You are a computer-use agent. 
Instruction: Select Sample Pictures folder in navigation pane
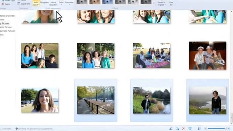click(8, 31)
